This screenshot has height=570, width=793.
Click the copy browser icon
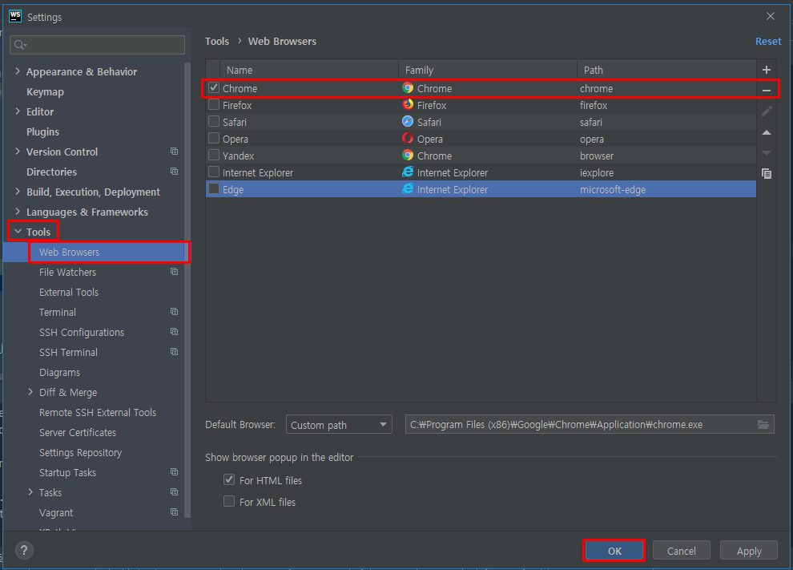tap(767, 174)
